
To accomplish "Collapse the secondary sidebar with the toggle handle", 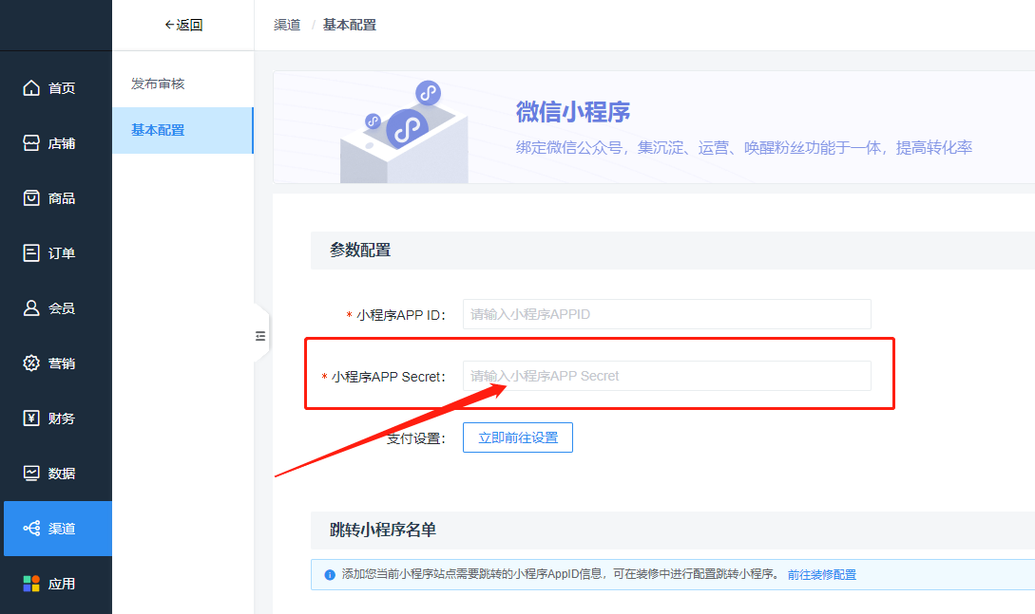I will click(260, 336).
